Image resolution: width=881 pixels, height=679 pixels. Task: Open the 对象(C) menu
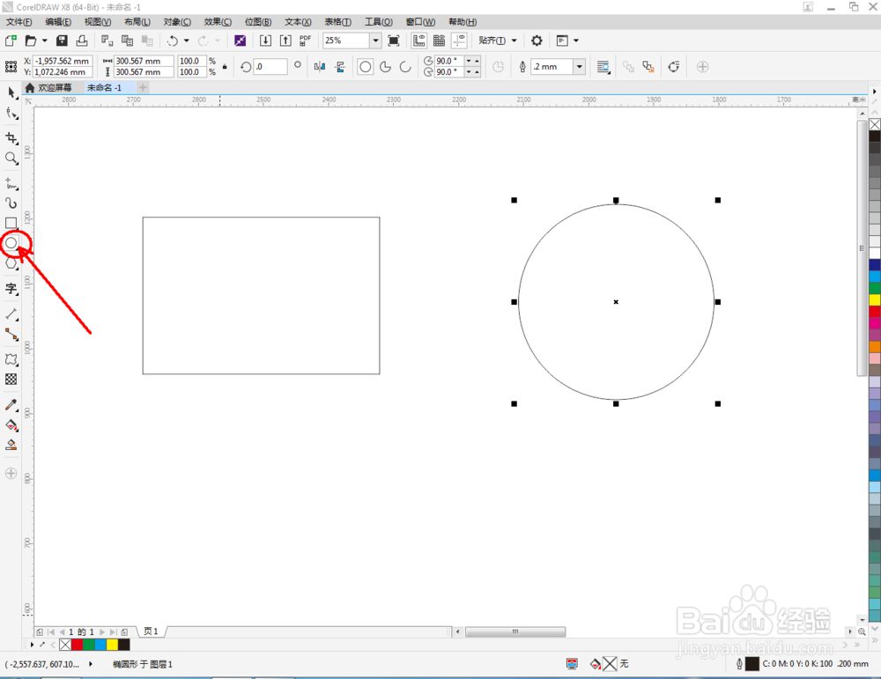tap(177, 22)
